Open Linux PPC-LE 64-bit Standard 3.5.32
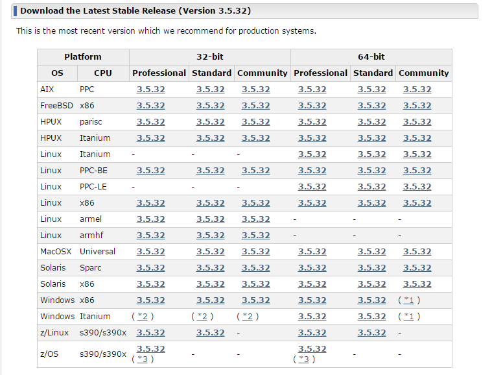The height and width of the screenshot is (375, 492). coord(371,187)
